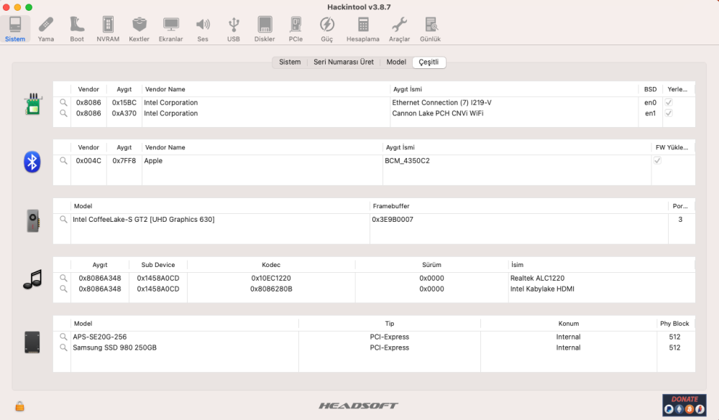
Task: Select the Intel Kabylake HDMI row
Action: click(x=374, y=289)
